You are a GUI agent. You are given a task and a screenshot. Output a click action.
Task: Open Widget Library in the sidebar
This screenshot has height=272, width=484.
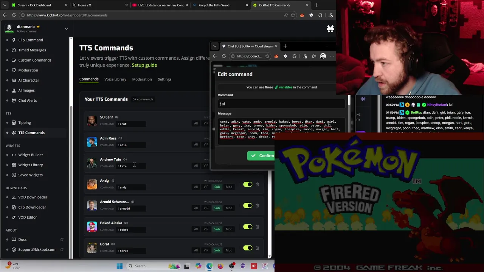click(30, 165)
